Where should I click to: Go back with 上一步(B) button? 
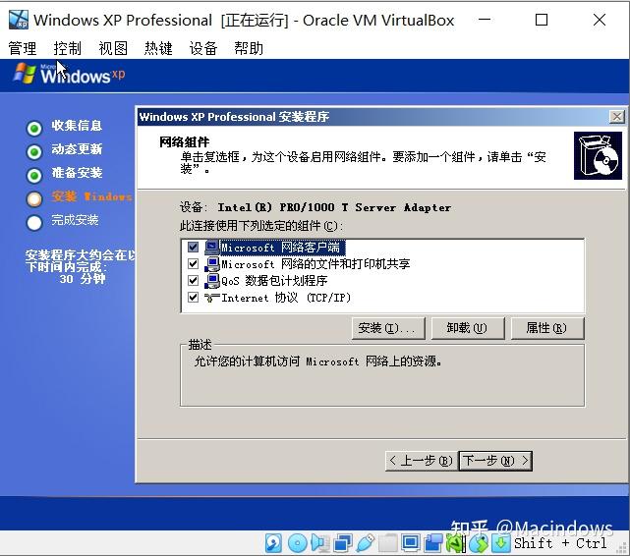[421, 461]
